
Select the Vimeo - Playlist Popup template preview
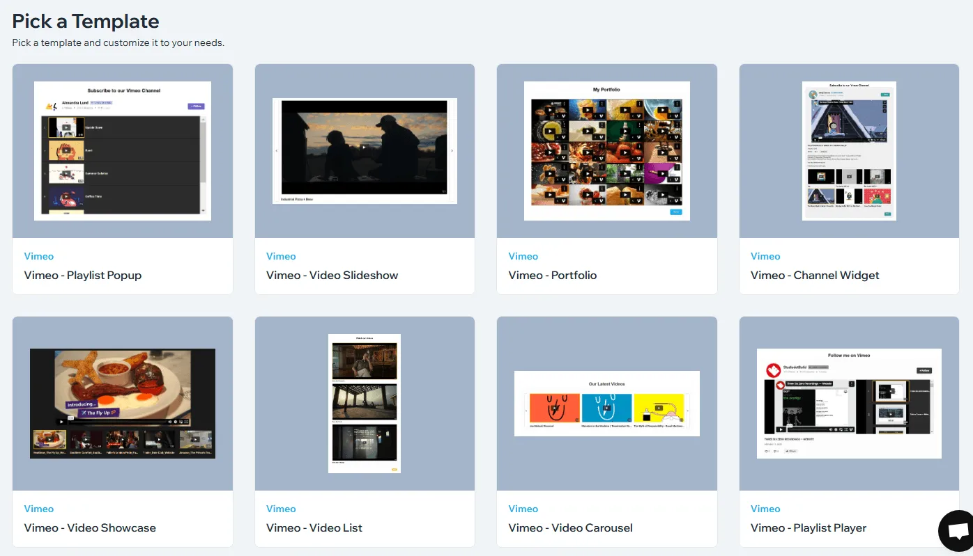click(123, 151)
